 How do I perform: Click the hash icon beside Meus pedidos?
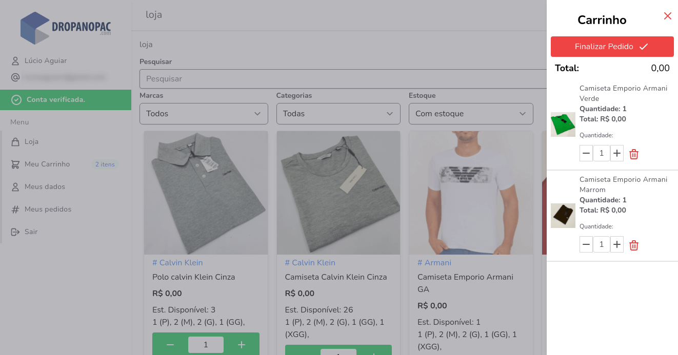15,209
